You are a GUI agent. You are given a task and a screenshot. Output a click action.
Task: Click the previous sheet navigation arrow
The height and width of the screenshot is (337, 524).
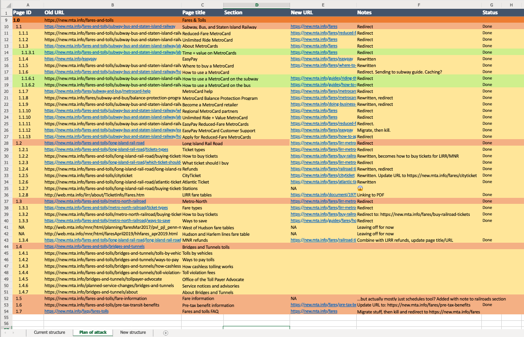pos(6,333)
